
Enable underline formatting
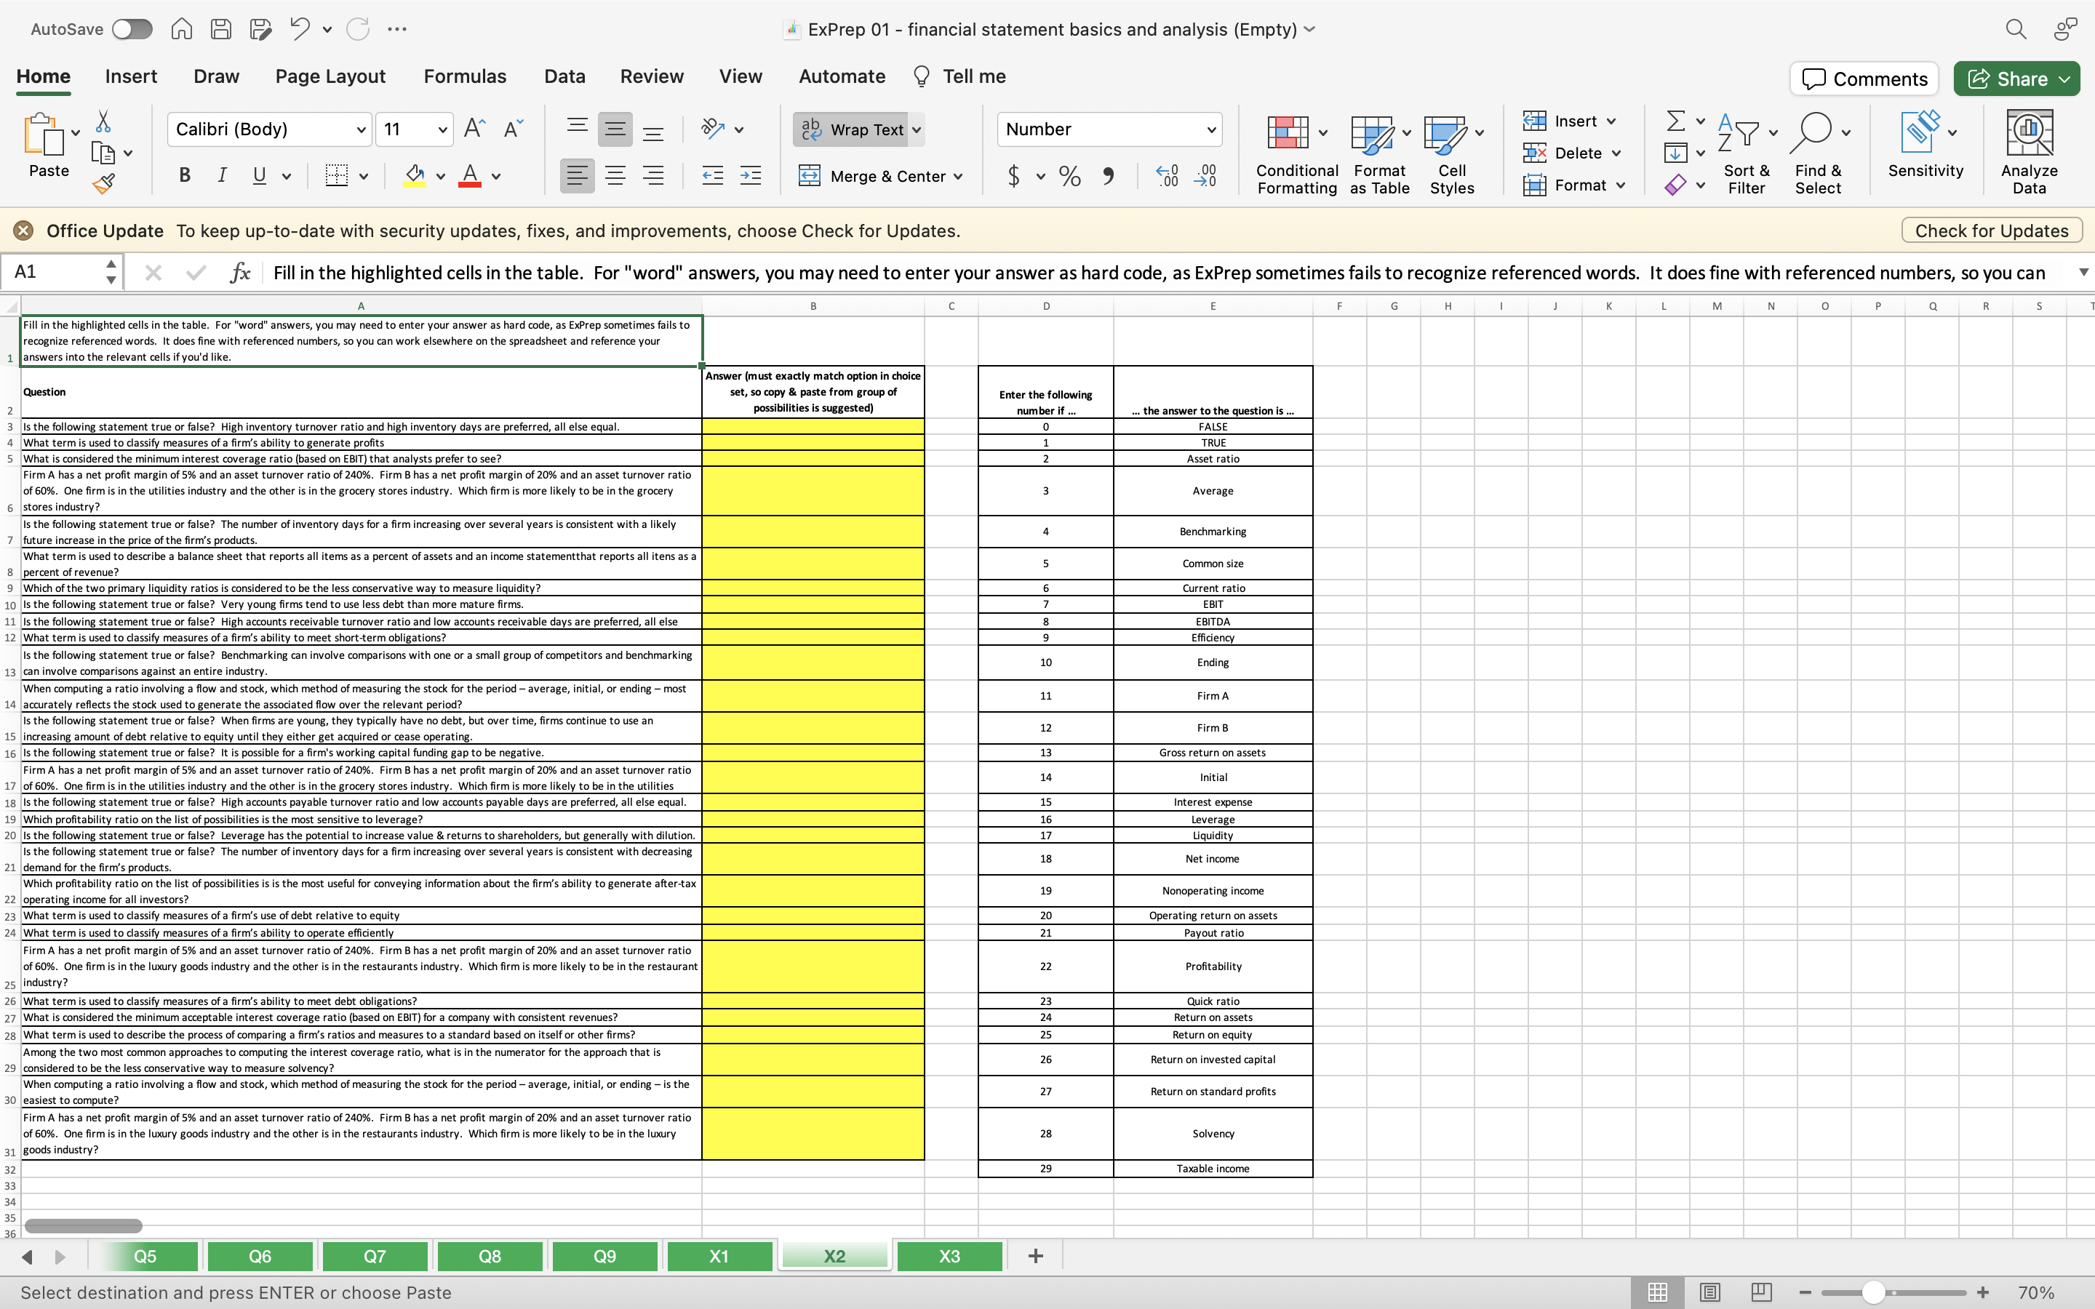pyautogui.click(x=260, y=176)
